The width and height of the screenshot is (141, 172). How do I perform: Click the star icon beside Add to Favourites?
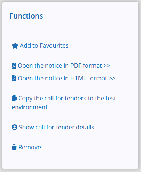pos(15,46)
